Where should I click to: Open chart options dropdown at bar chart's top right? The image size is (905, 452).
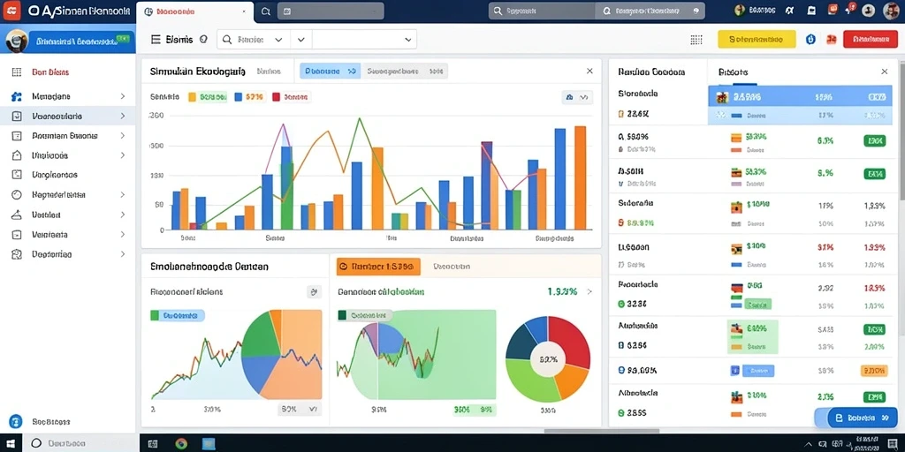click(577, 97)
